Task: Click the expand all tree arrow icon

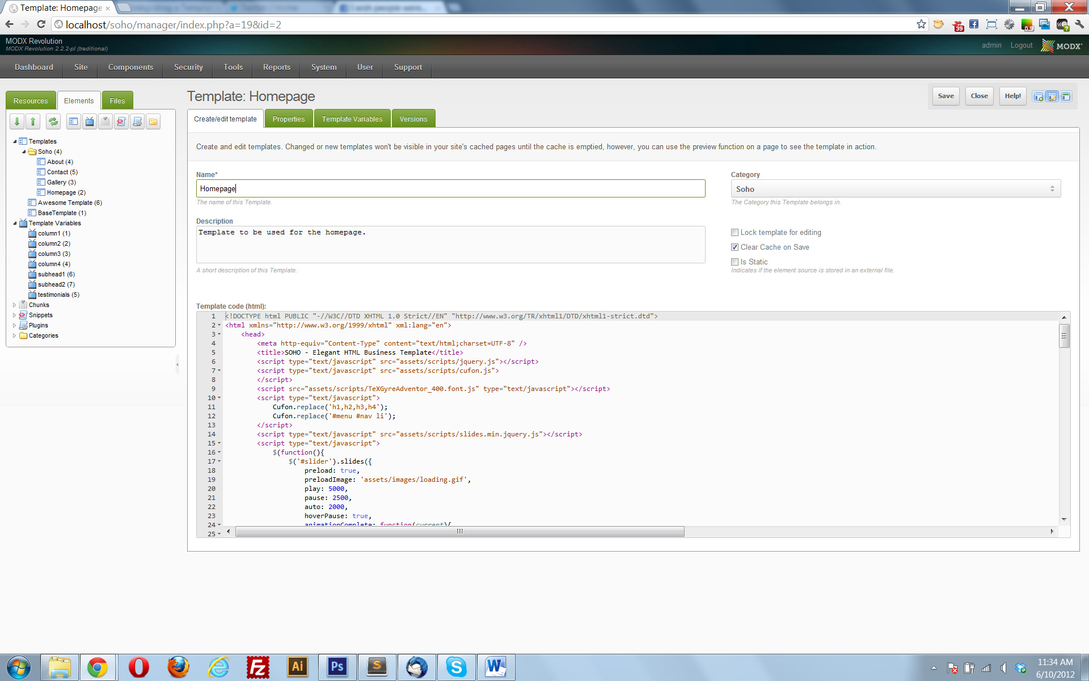Action: (17, 121)
